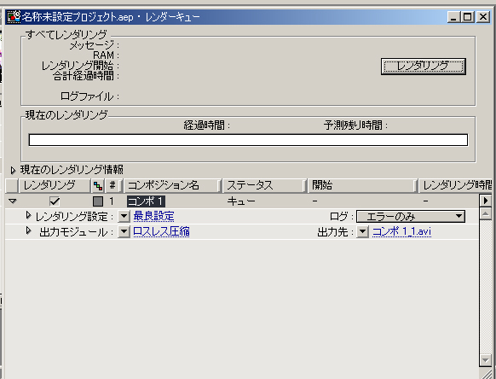Open the ロスレス圧縮 output module link

[161, 231]
